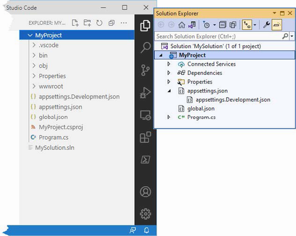Toggle file nesting button in Solution Explorer
This screenshot has height=236, width=296.
247,25
